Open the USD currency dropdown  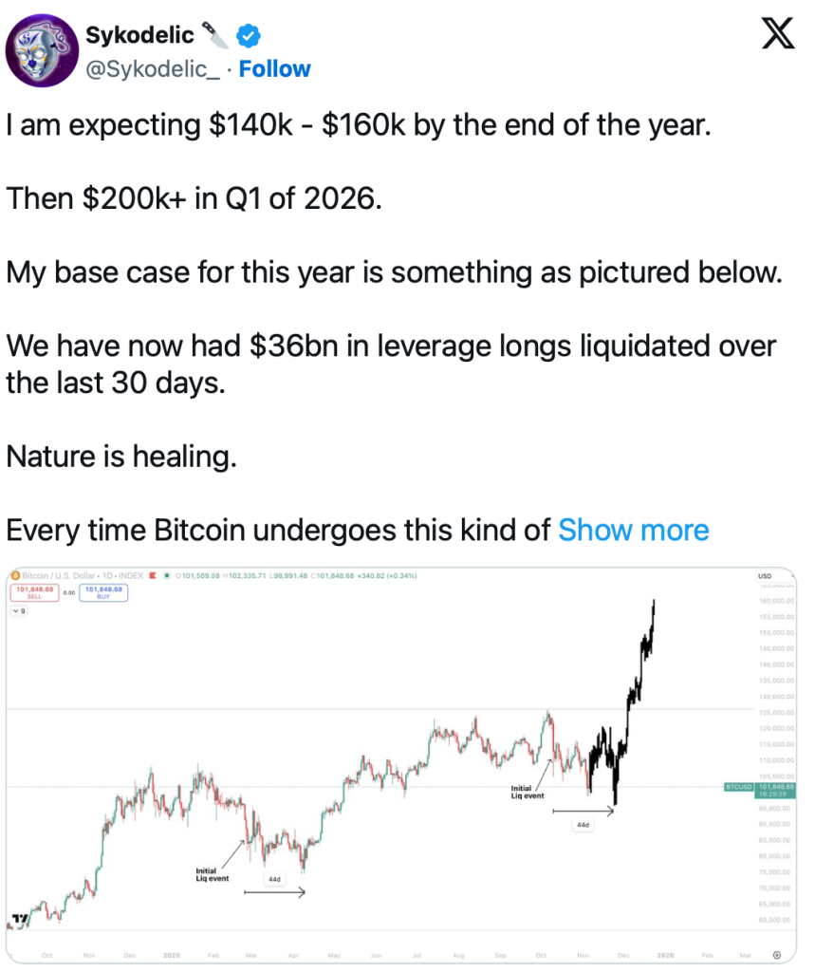tap(764, 576)
